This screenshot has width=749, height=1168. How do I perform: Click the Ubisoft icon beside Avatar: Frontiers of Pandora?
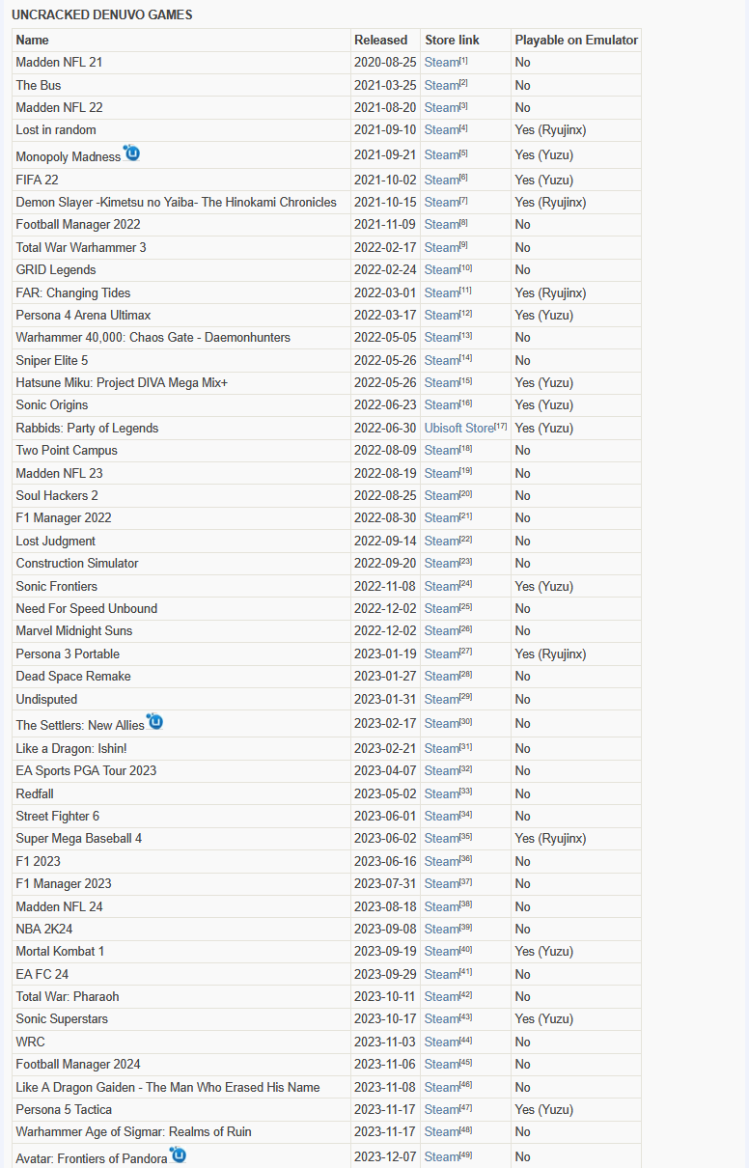(178, 1154)
